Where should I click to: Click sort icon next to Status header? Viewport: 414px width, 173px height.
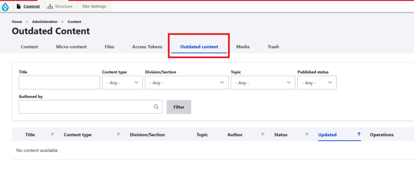307,135
